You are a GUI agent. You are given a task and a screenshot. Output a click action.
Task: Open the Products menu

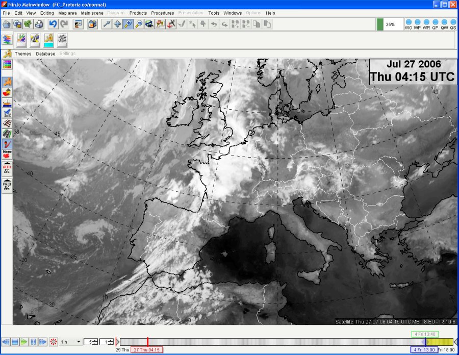point(138,13)
